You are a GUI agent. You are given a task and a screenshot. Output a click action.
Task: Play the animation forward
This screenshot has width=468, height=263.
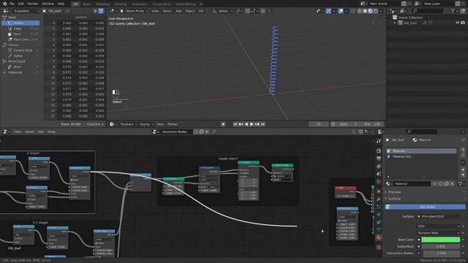[252, 124]
